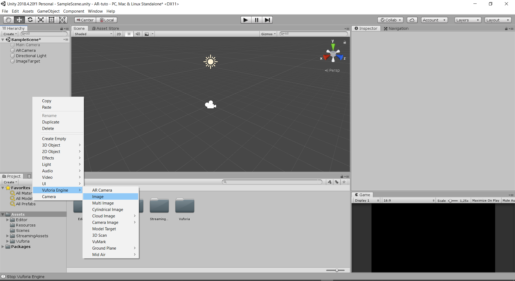Toggle scene audio speaker icon
The width and height of the screenshot is (515, 281).
(138, 34)
